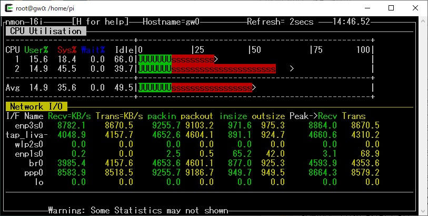Click the wlp2s0 interface name
428x216 pixels.
pos(29,144)
